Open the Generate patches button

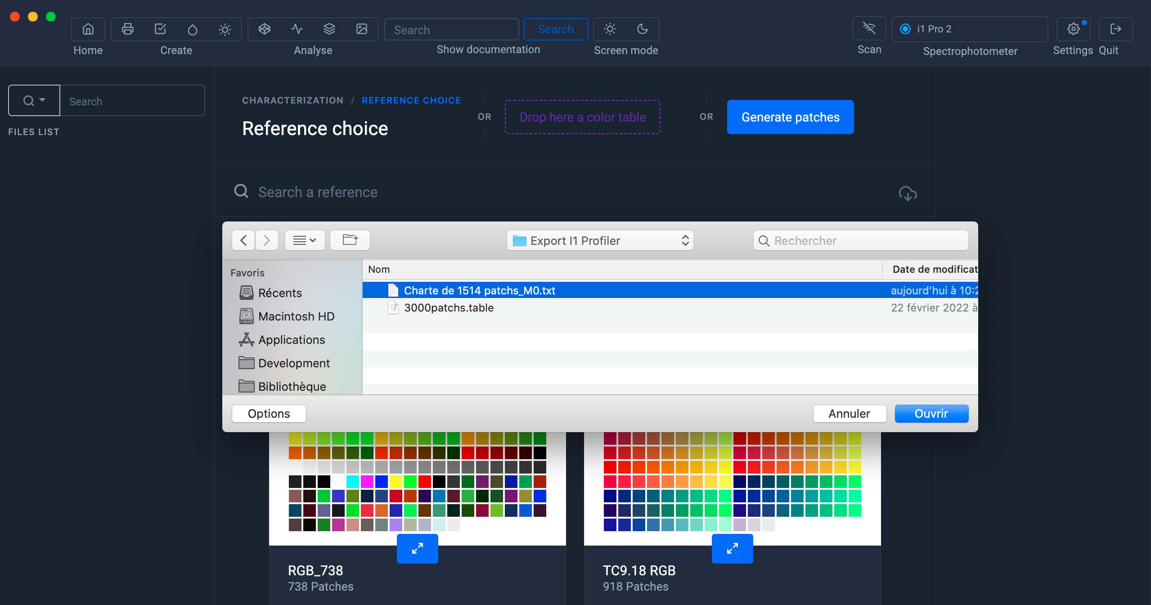click(791, 117)
